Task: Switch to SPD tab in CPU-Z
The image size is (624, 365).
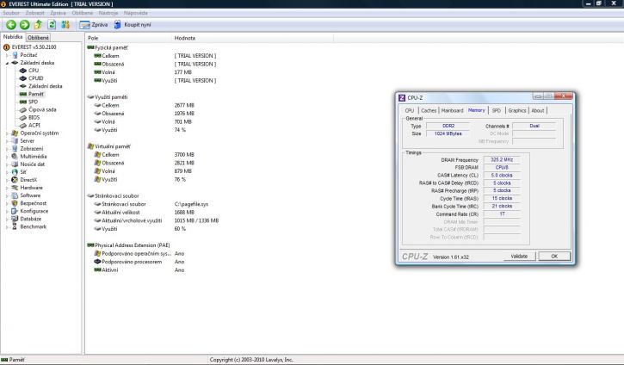Action: [497, 111]
